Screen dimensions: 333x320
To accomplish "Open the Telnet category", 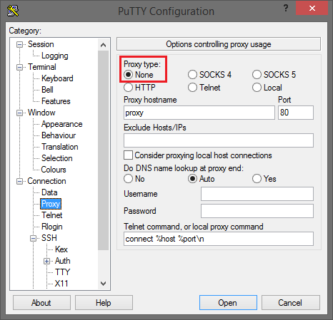I will pos(51,215).
